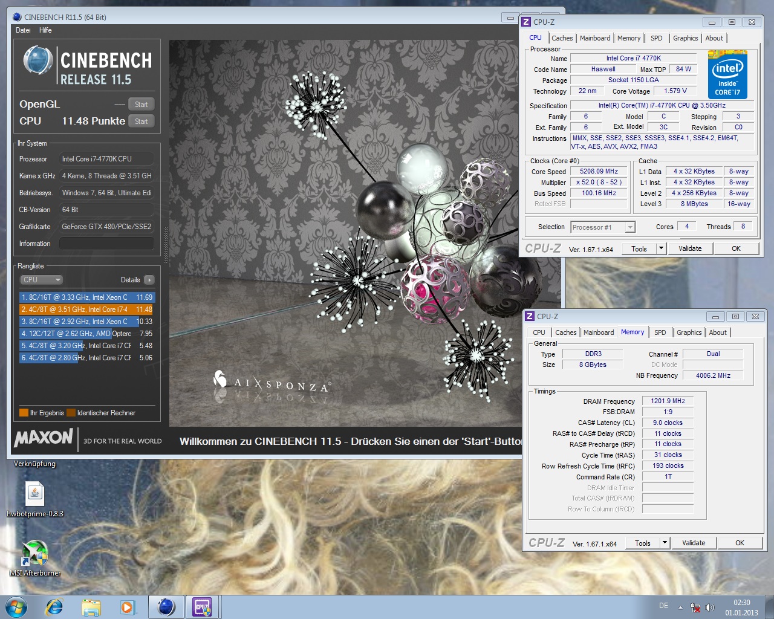Click Tools button in lower CPU-Z window
This screenshot has width=774, height=619.
point(643,543)
